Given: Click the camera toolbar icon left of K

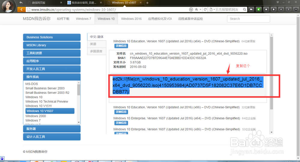Looking at the screenshot, I should 251,9.
